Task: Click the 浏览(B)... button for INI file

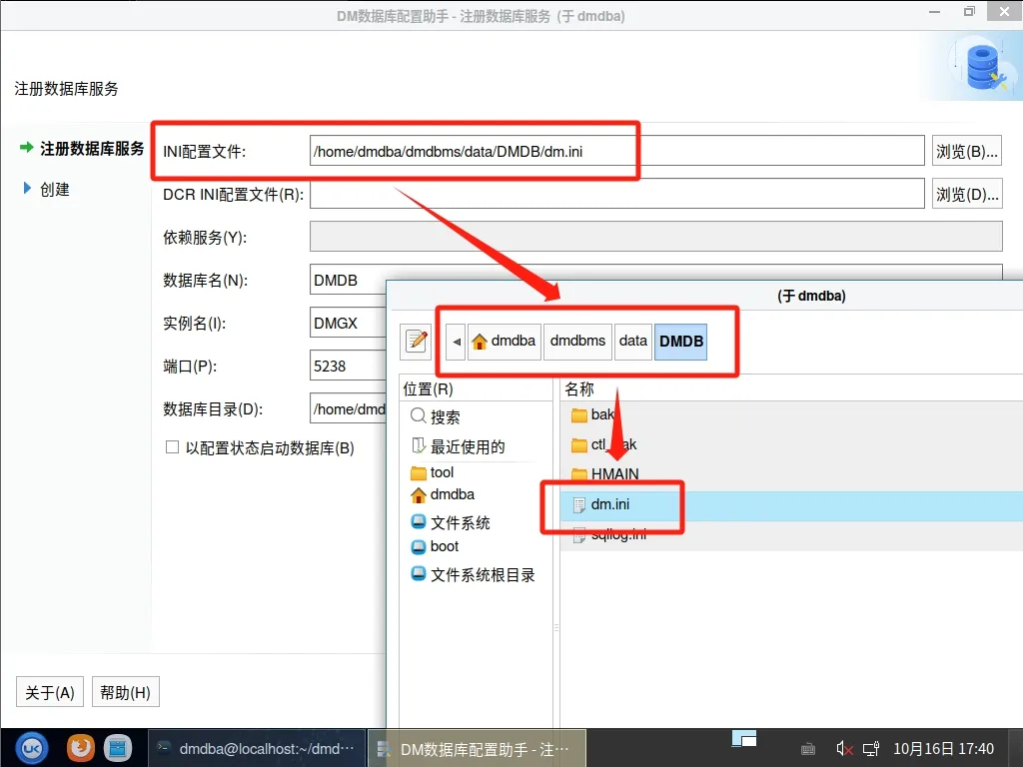Action: pyautogui.click(x=966, y=152)
